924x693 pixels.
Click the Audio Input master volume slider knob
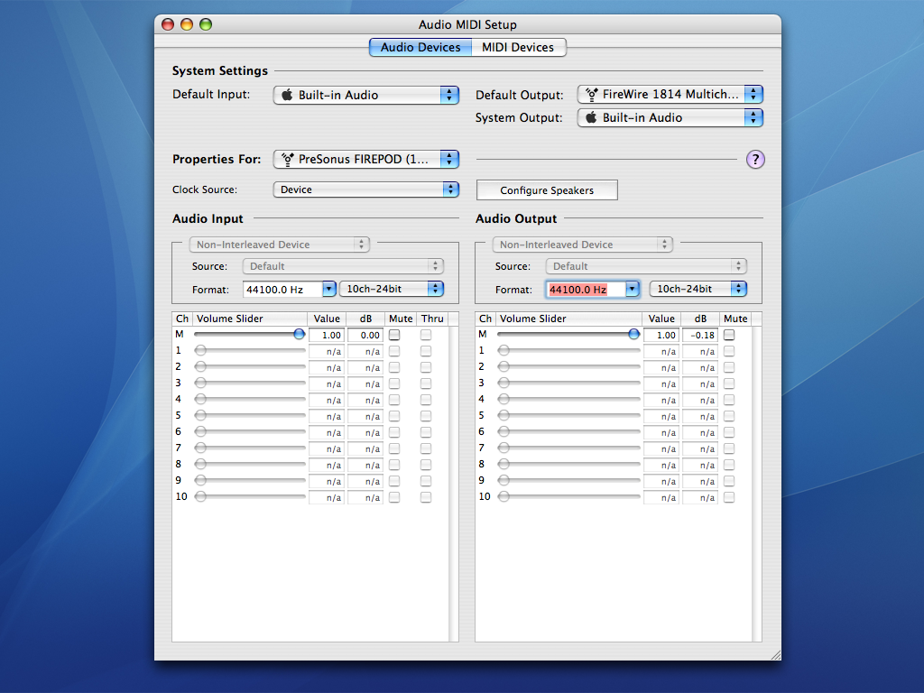pyautogui.click(x=300, y=334)
